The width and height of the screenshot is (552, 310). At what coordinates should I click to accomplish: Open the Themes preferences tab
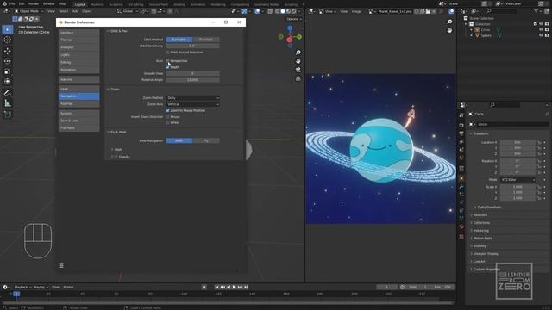78,40
